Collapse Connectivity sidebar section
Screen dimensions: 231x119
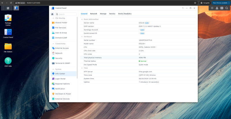coord(53,44)
